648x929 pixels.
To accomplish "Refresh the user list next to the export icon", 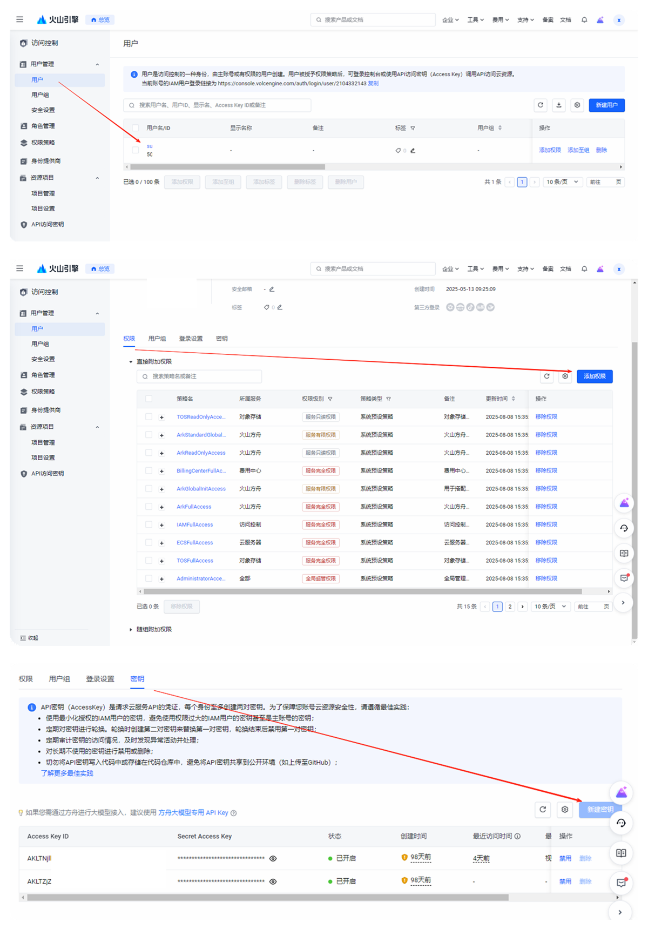I will [x=541, y=105].
